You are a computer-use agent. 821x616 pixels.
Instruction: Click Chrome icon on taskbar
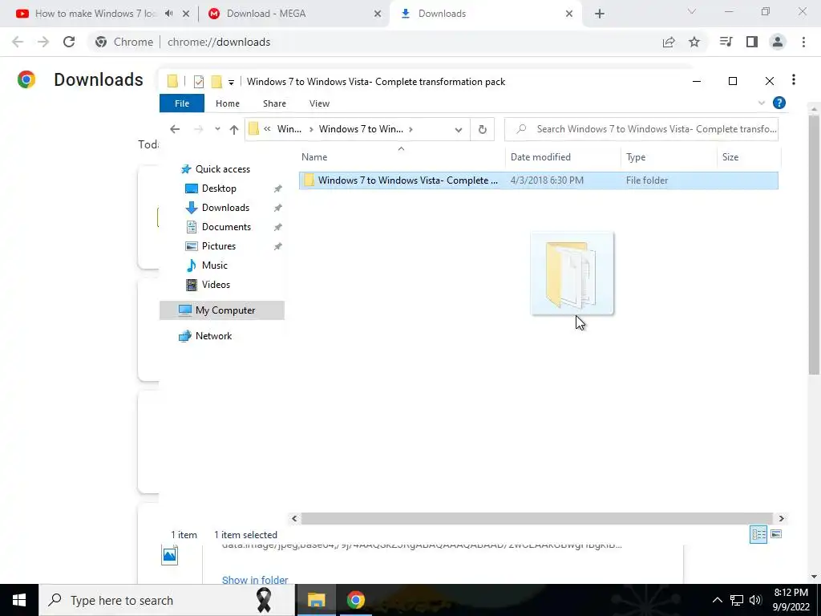pos(355,600)
